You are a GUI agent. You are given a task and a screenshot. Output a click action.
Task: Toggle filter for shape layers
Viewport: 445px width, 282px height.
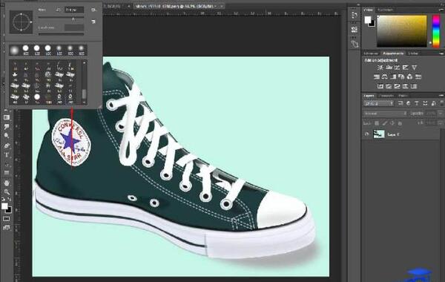point(425,103)
